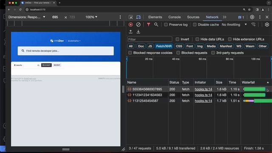Open DevTools settings gear
Screen dimensions: 272x153
252,17
